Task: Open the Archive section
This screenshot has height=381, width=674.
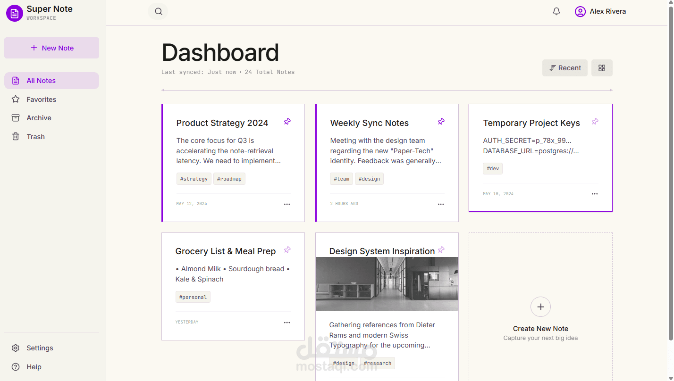Action: (52, 118)
